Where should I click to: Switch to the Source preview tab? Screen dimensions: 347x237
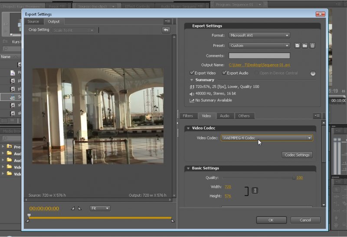[x=33, y=21]
